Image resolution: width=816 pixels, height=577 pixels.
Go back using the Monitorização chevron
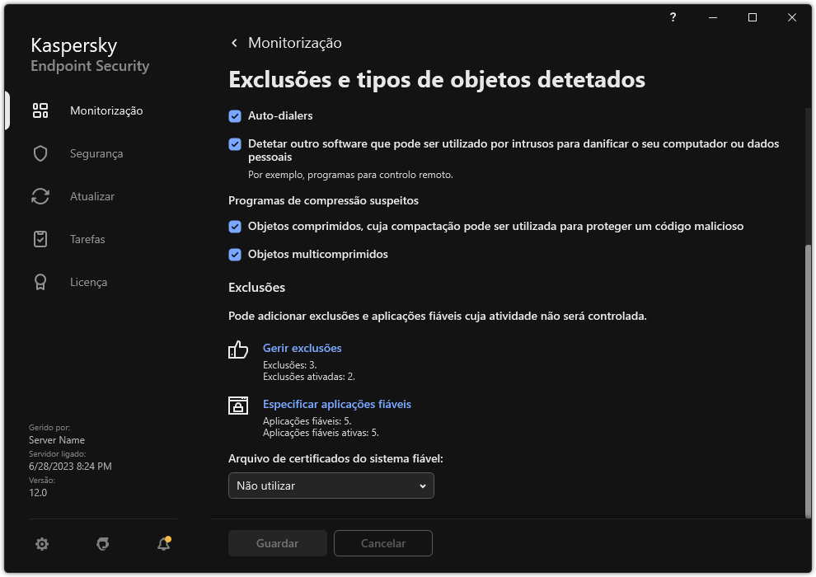pyautogui.click(x=233, y=42)
